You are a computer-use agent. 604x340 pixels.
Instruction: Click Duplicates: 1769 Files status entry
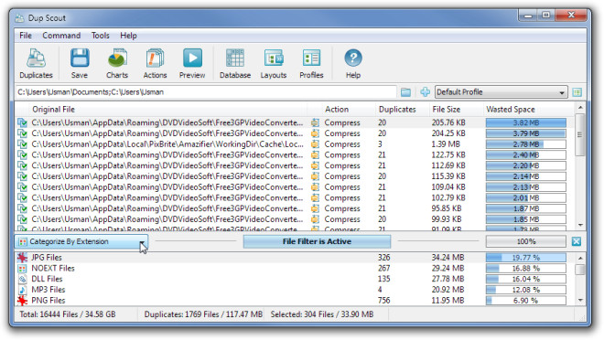pyautogui.click(x=203, y=314)
